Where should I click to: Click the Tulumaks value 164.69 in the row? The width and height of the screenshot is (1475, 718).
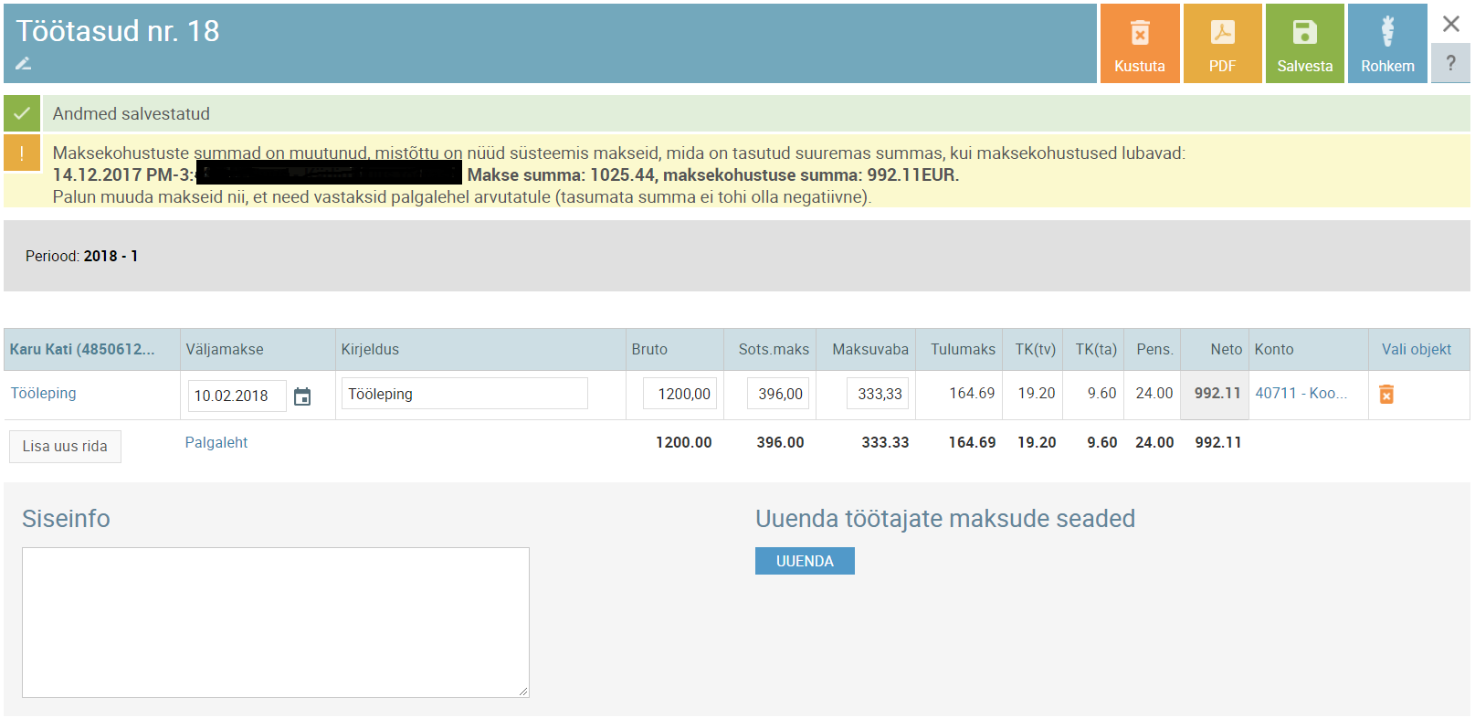972,393
